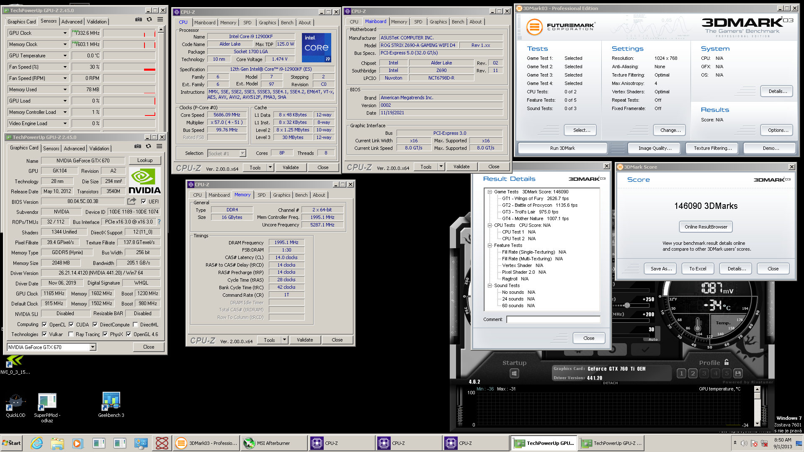Open Tools dropdown arrow in CPU-Z CPU window
This screenshot has width=804, height=452.
(x=270, y=167)
